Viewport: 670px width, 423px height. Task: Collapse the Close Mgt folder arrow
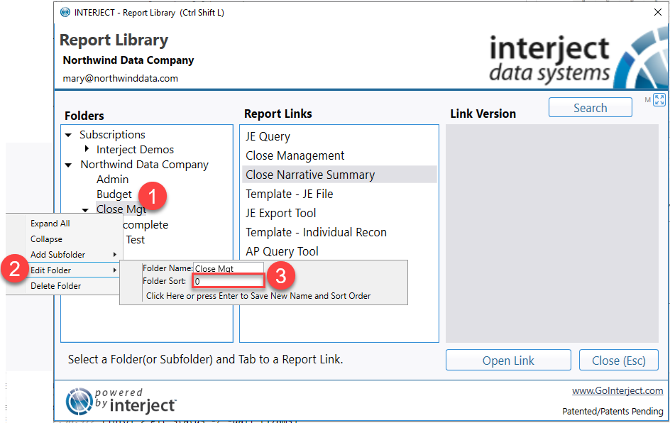(x=85, y=210)
